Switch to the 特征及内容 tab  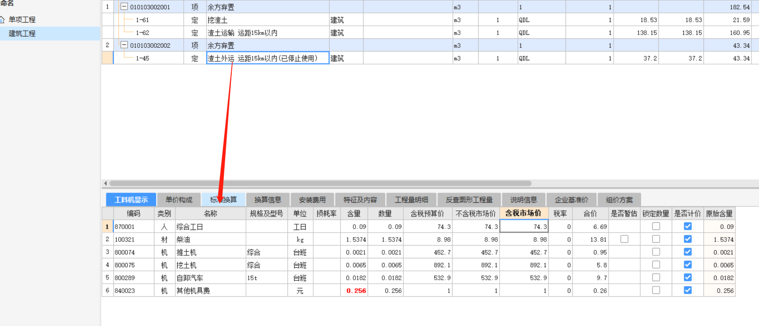360,200
